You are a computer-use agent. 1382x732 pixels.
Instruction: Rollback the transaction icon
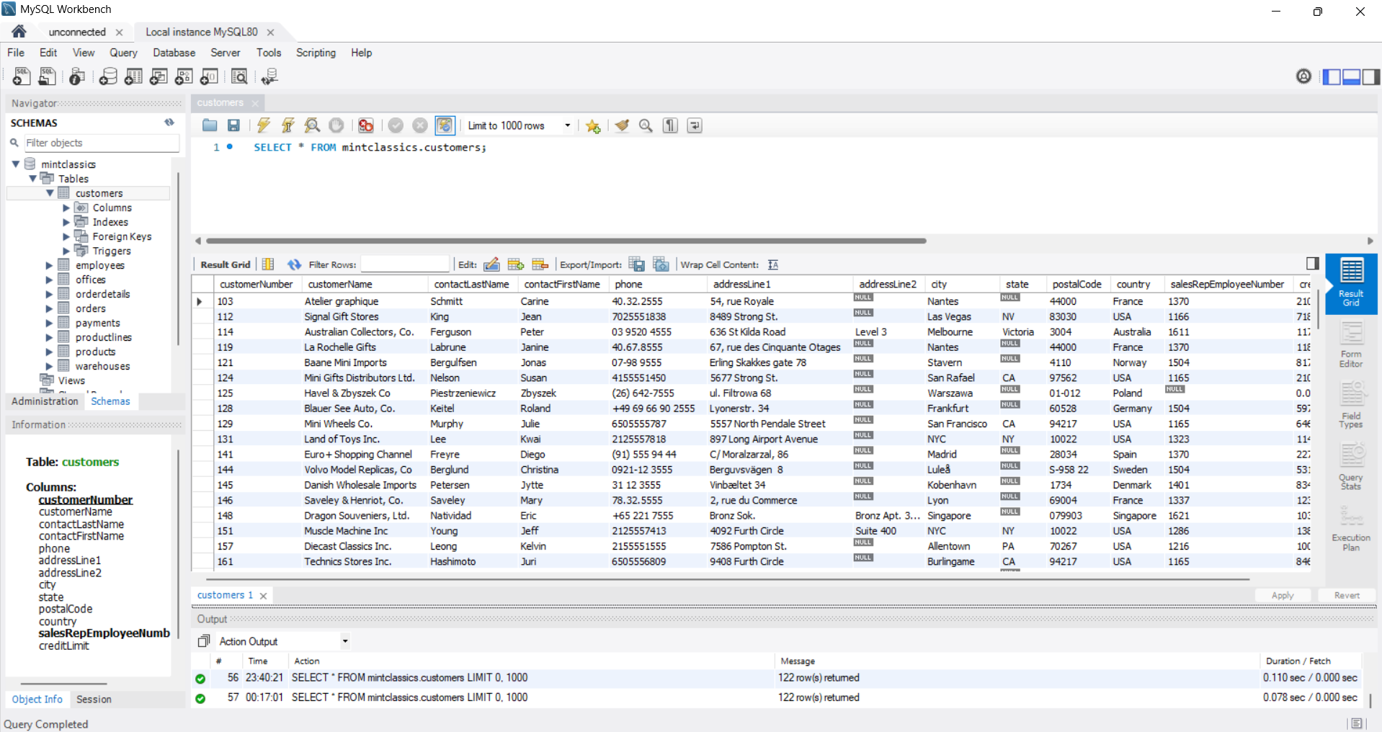click(x=420, y=125)
